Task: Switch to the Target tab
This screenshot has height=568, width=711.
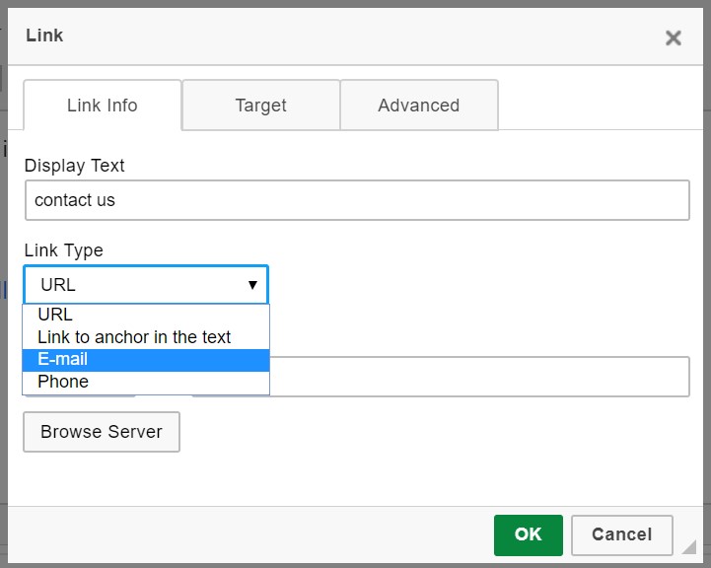Action: pyautogui.click(x=260, y=106)
